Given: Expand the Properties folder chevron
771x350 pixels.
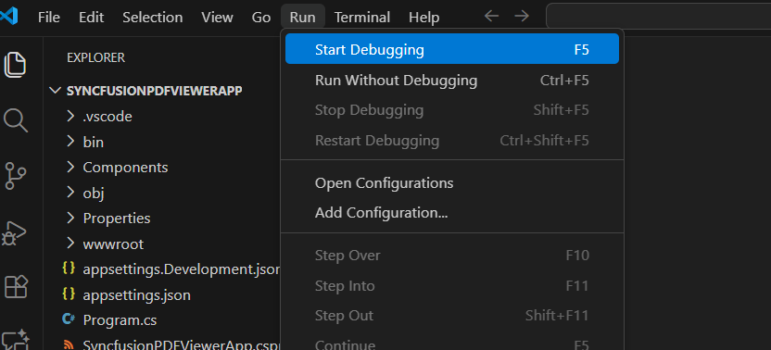Looking at the screenshot, I should click(x=70, y=218).
